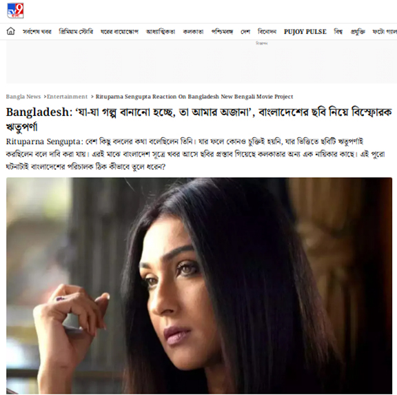Open the Rituparna article photo
Image resolution: width=397 pixels, height=395 pixels.
(x=199, y=285)
